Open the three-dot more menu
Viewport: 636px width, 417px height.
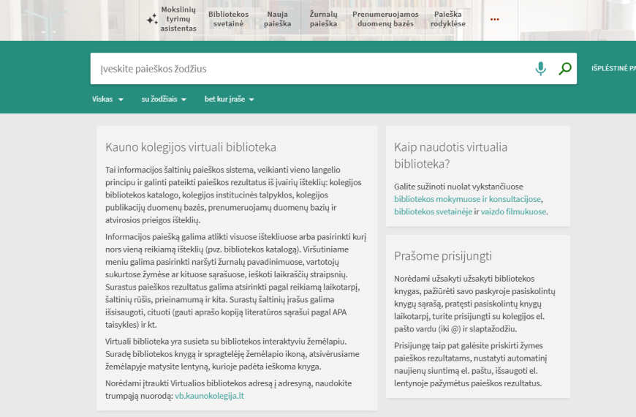[x=495, y=19]
